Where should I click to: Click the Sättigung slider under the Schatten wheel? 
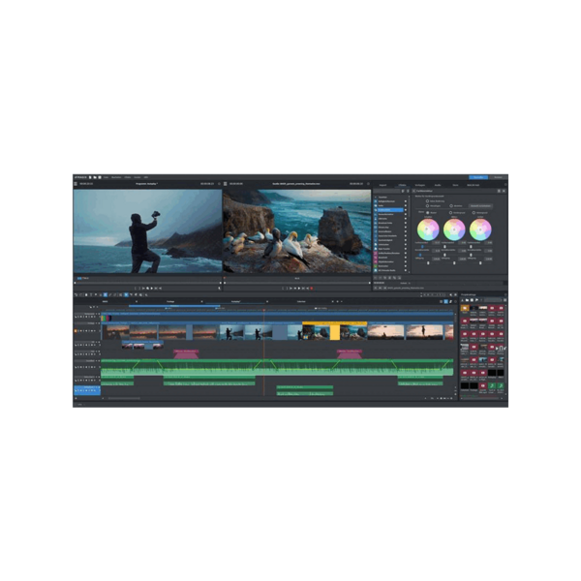pos(428,263)
